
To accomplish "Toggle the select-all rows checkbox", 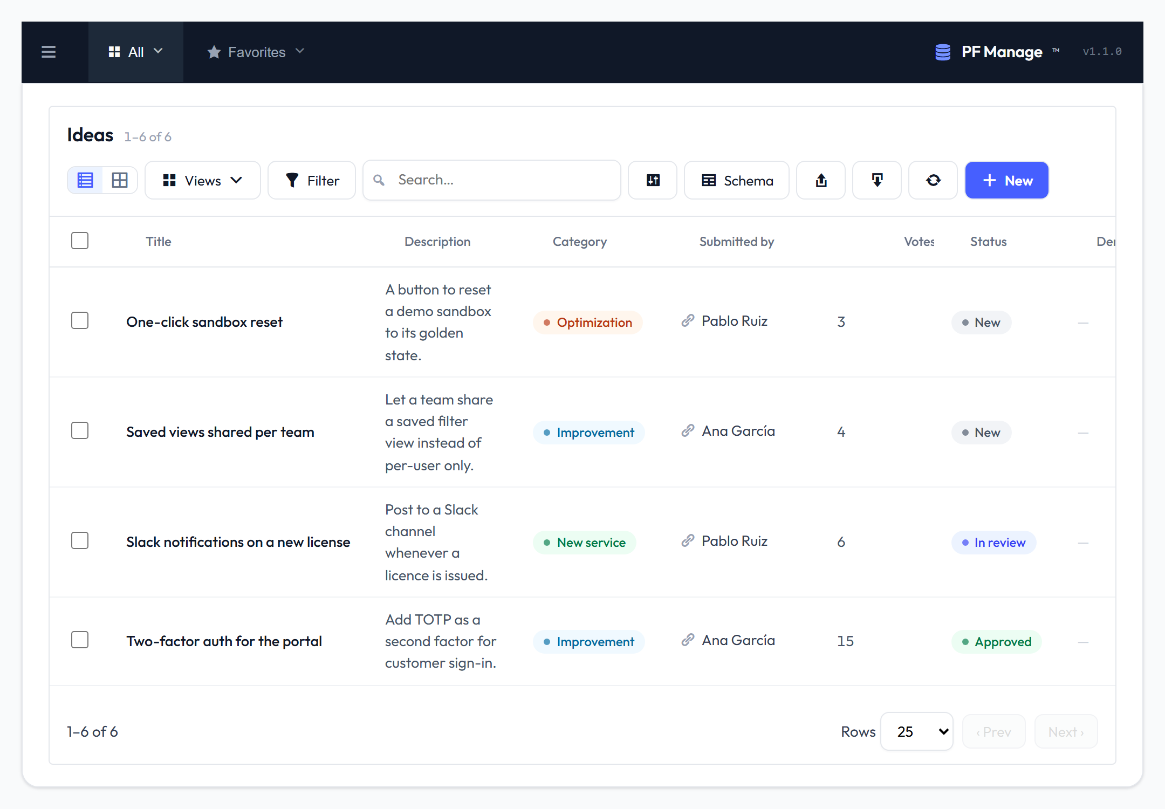I will coord(80,241).
